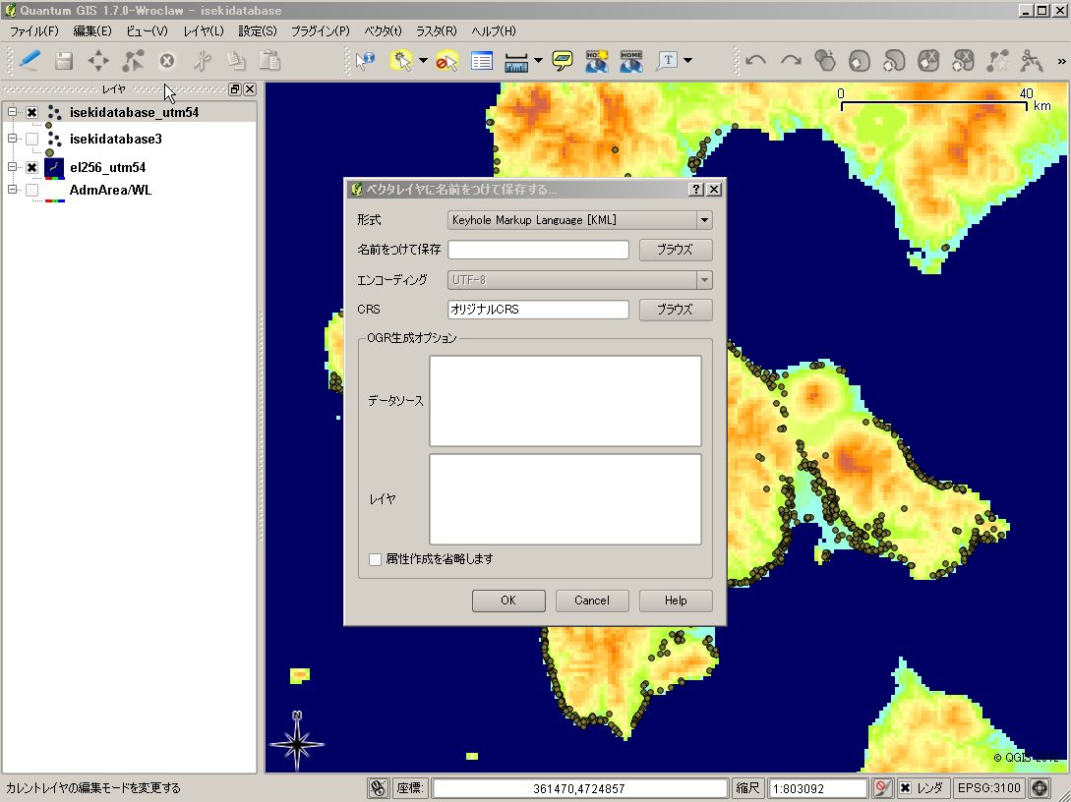Collapse the isekidatabase_utm54 layer tree node
This screenshot has height=802, width=1071.
tap(13, 112)
